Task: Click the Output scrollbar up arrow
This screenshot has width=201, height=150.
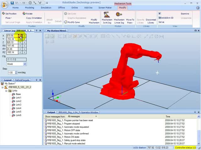Action: (198, 117)
